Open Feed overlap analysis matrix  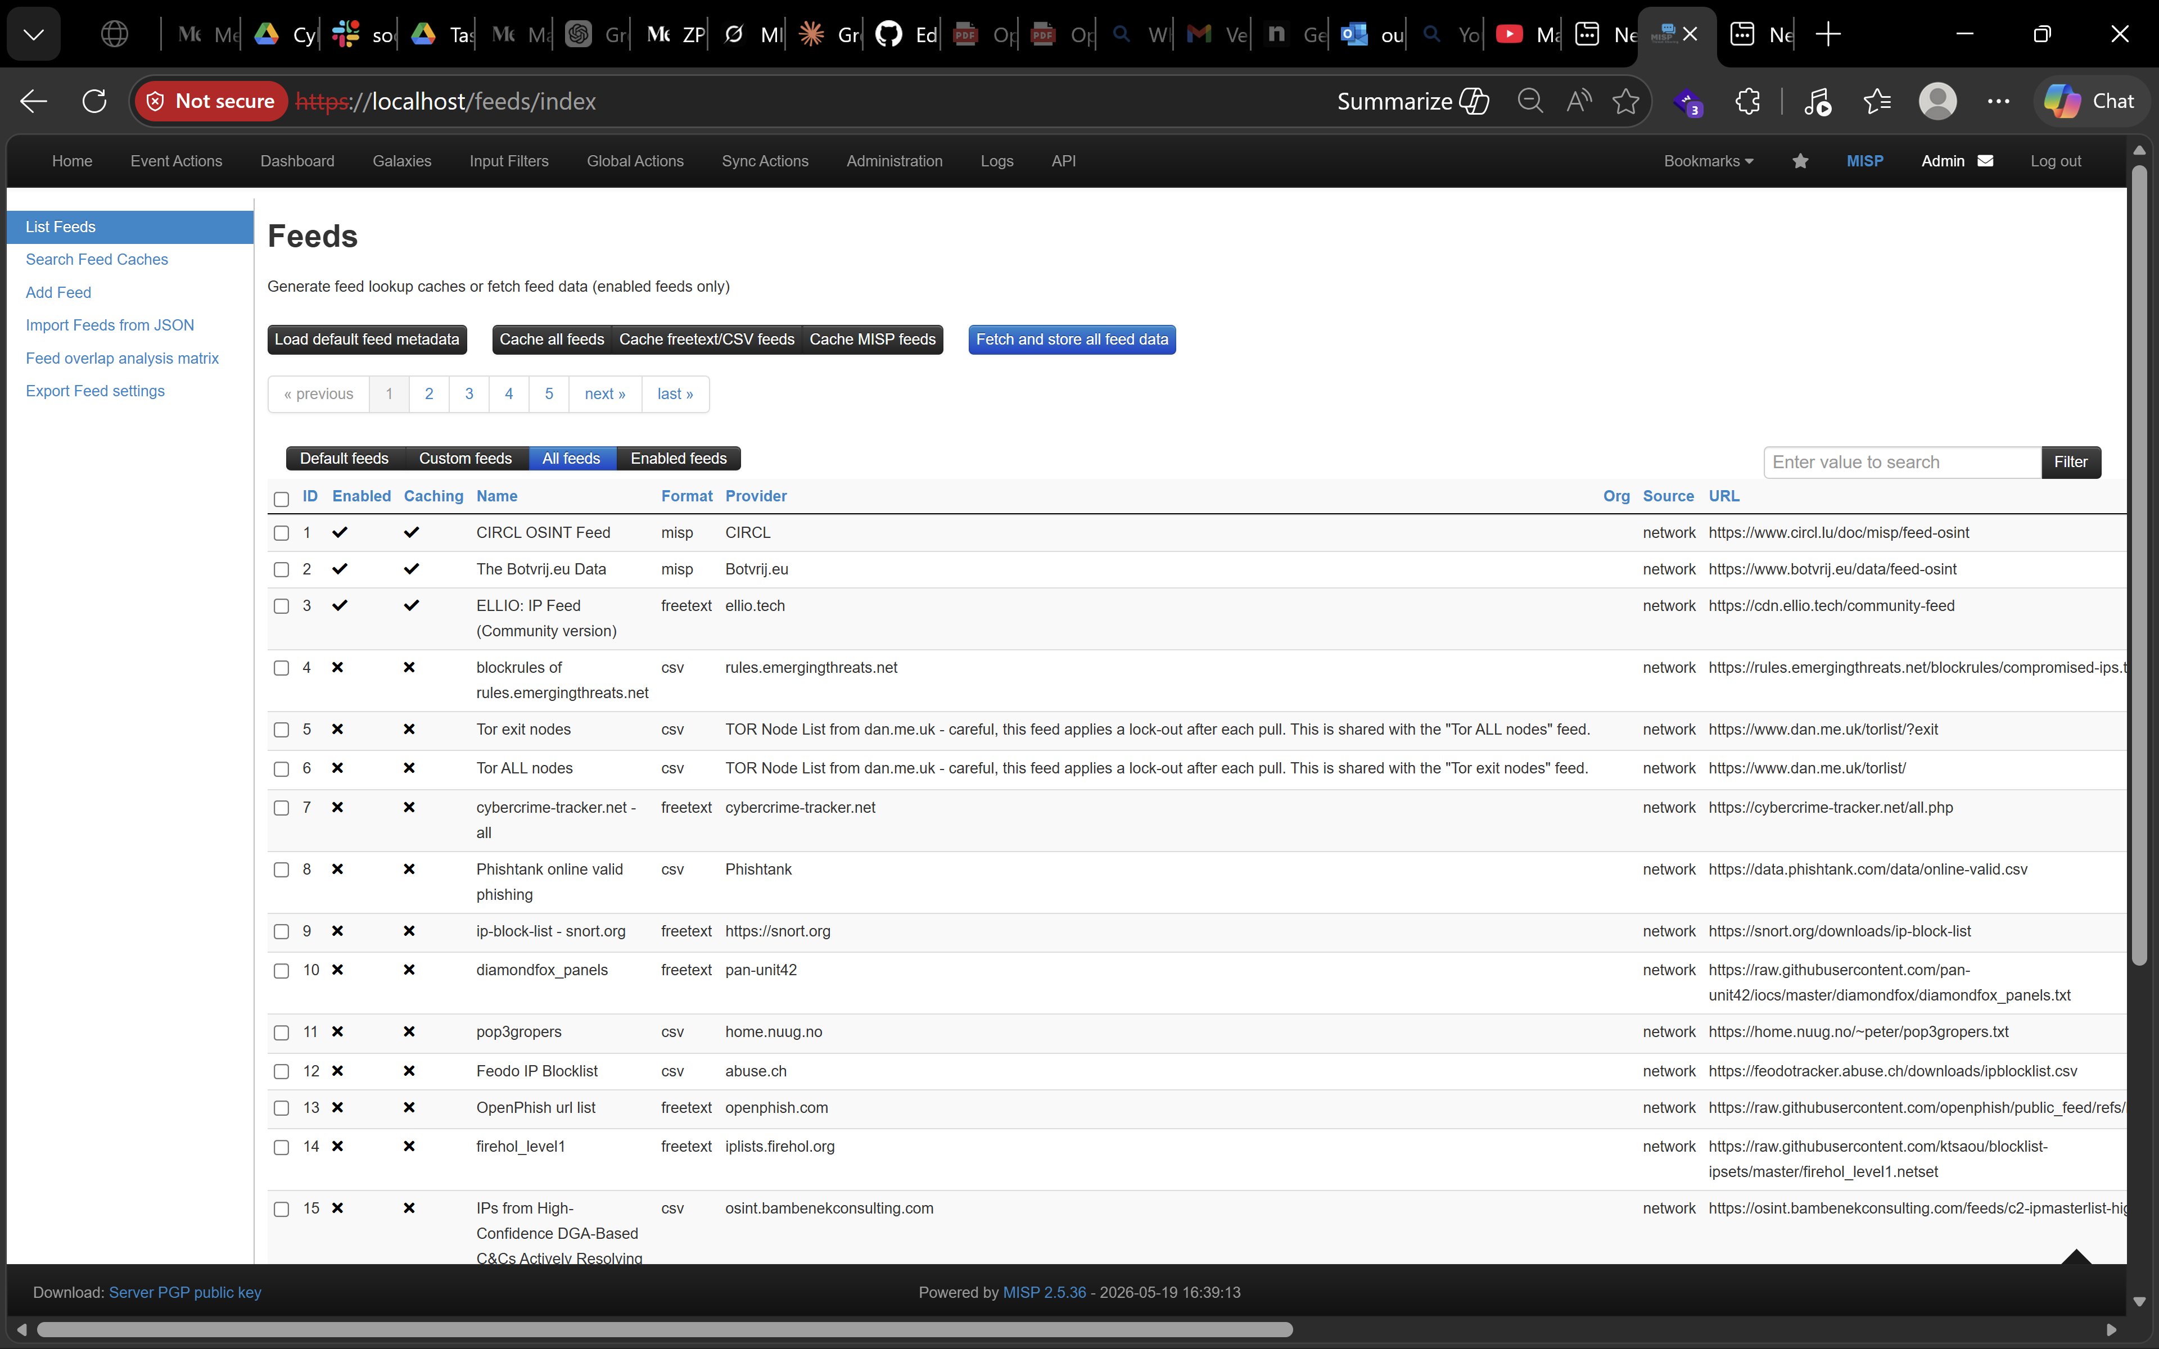tap(122, 359)
